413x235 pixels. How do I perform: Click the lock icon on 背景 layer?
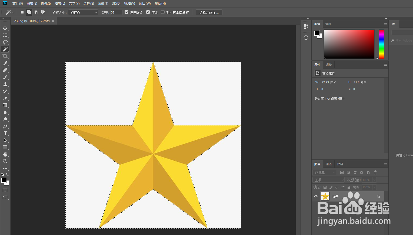coord(378,196)
